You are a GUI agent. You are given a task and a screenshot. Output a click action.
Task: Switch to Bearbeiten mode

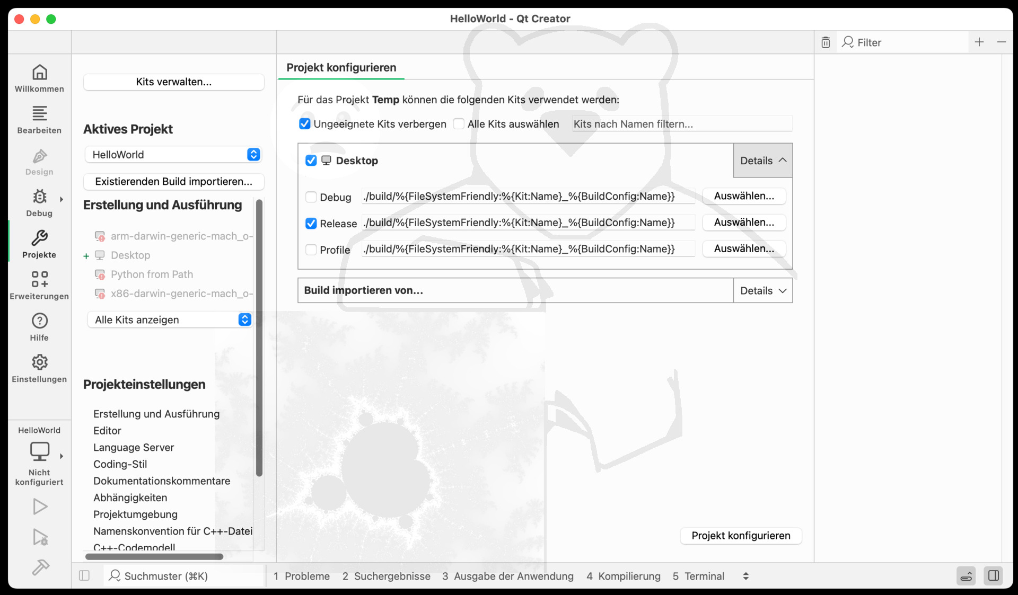(39, 120)
